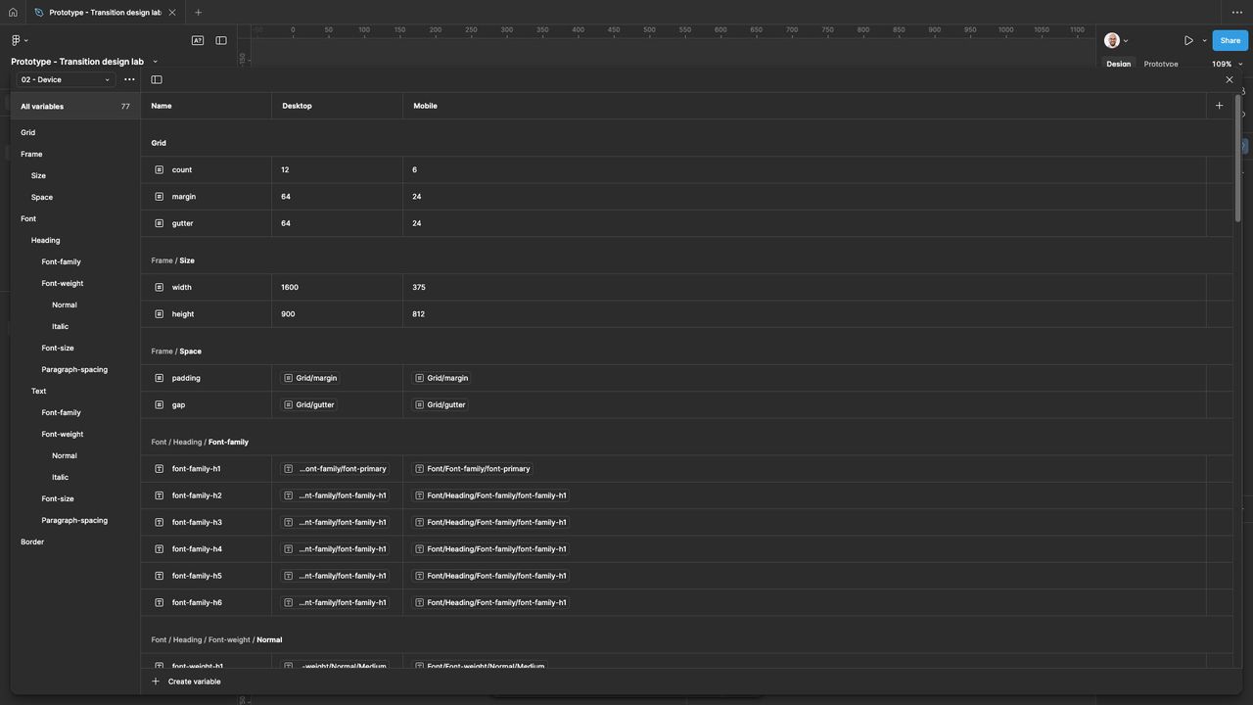Viewport: 1253px width, 705px height.
Task: Open the file name dropdown chevron
Action: coord(155,62)
